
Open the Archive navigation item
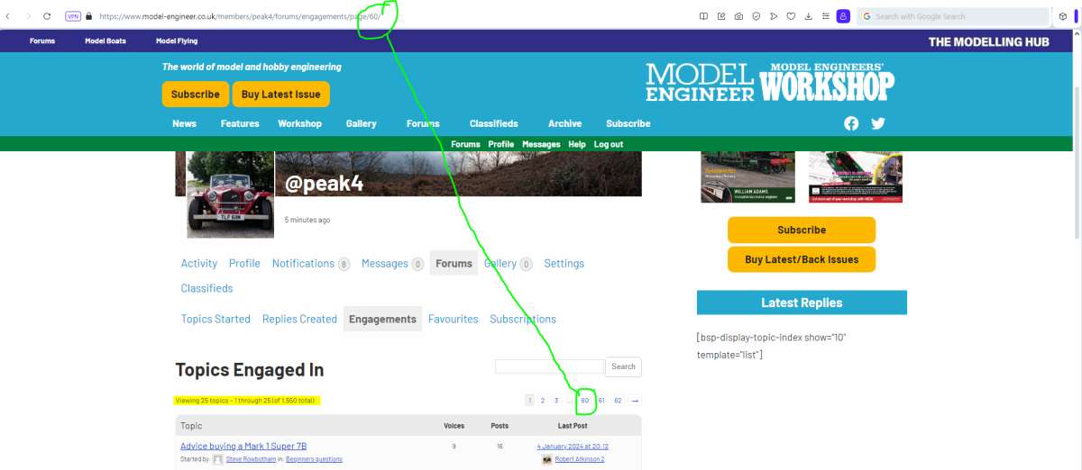click(x=564, y=123)
